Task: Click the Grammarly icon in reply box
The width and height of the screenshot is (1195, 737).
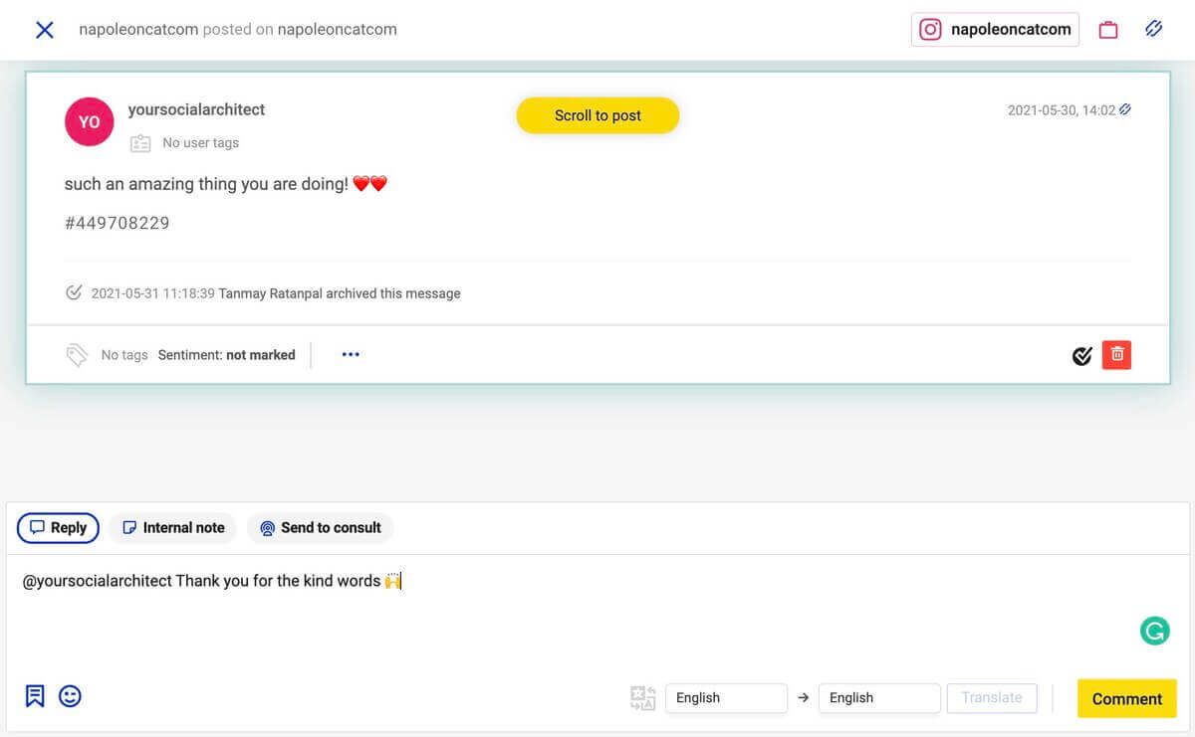Action: pos(1155,631)
